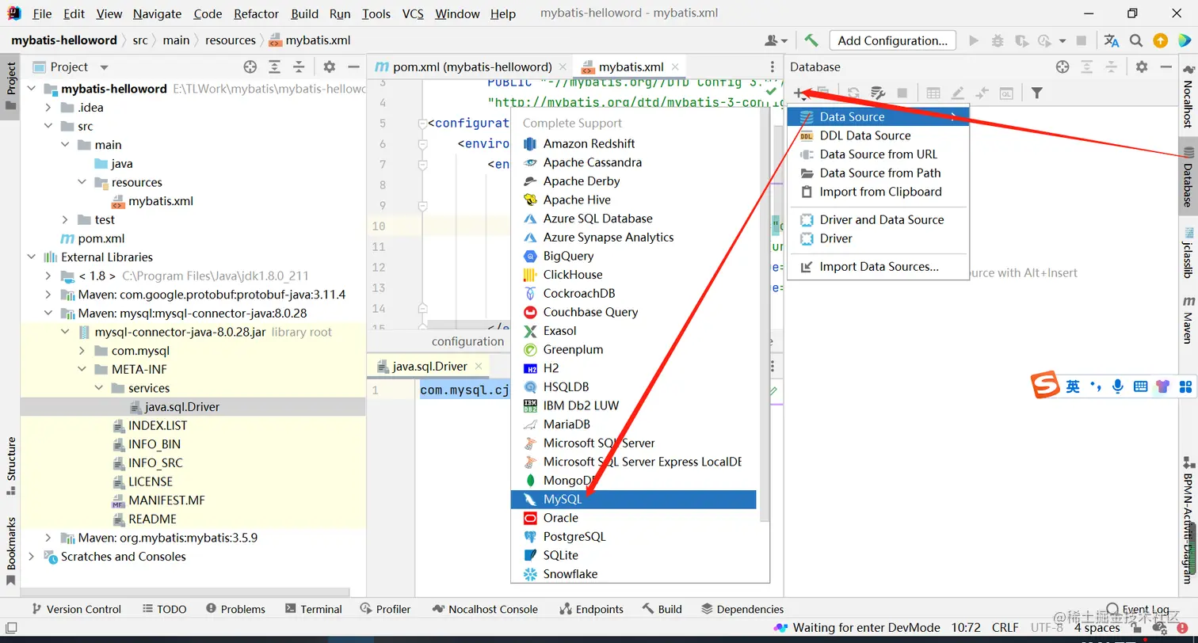Click the filter funnel icon in Database toolbar
Viewport: 1198px width, 643px height.
pyautogui.click(x=1036, y=93)
